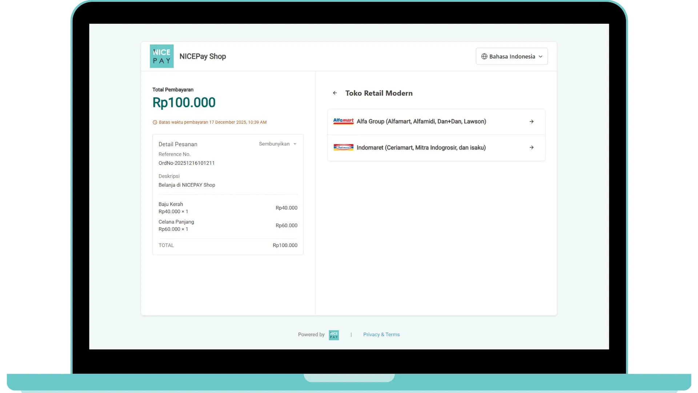Click the clock icon by payment deadline

(155, 122)
